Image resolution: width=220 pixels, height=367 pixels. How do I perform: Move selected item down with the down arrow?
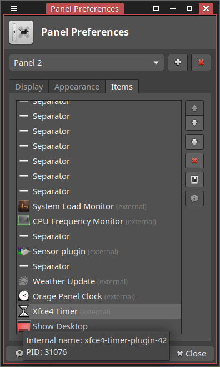pyautogui.click(x=194, y=123)
